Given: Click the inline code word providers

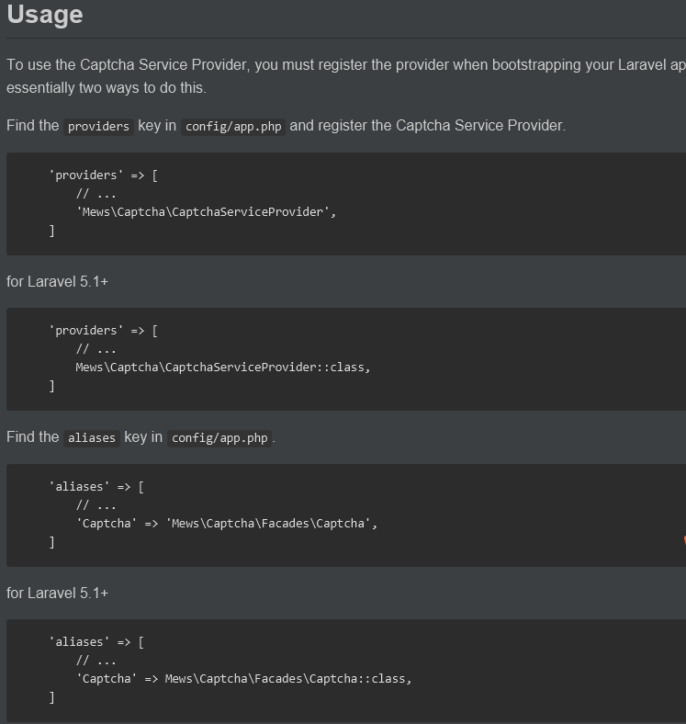Looking at the screenshot, I should tap(98, 126).
